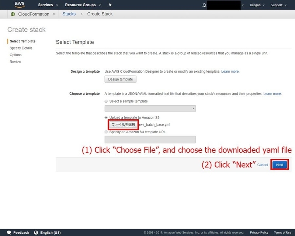The height and width of the screenshot is (236, 295).
Task: Expand the account name dropdown arrow
Action: pyautogui.click(x=243, y=5)
